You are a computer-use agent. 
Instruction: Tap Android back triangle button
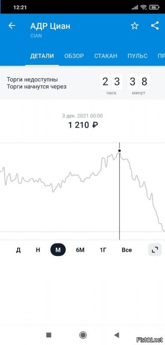pyautogui.click(x=116, y=335)
